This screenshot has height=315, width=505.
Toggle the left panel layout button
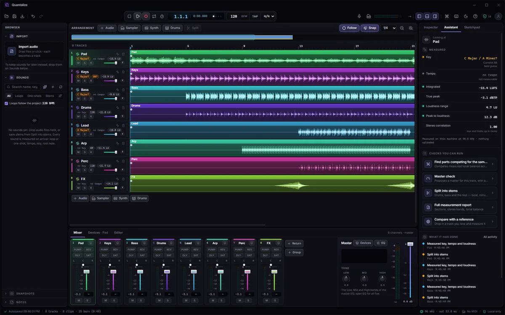coord(419,16)
